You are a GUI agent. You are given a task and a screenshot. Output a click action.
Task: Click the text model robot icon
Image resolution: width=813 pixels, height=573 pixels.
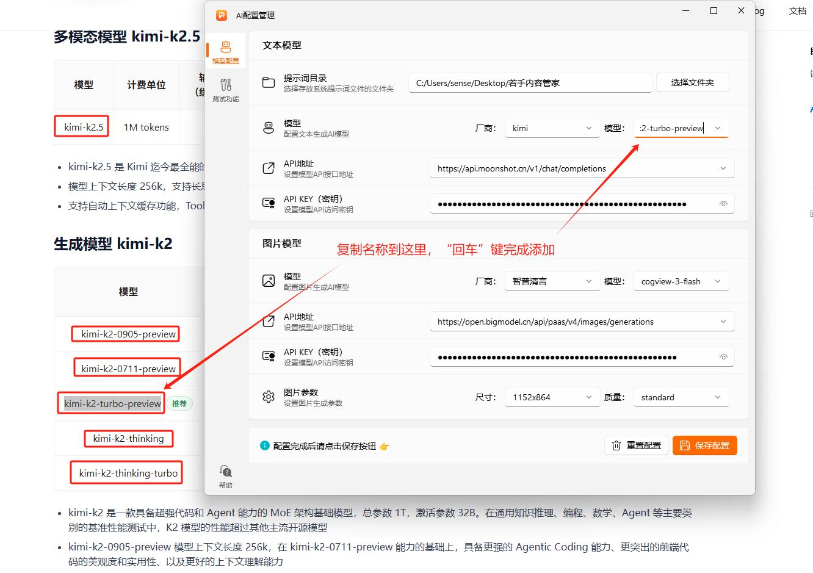[269, 128]
